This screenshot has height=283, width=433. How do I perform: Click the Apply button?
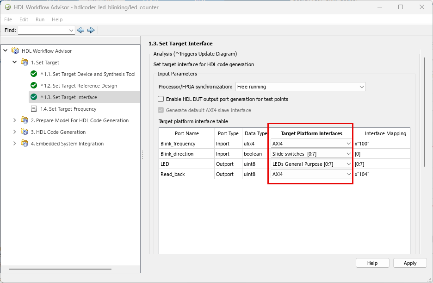(410, 263)
